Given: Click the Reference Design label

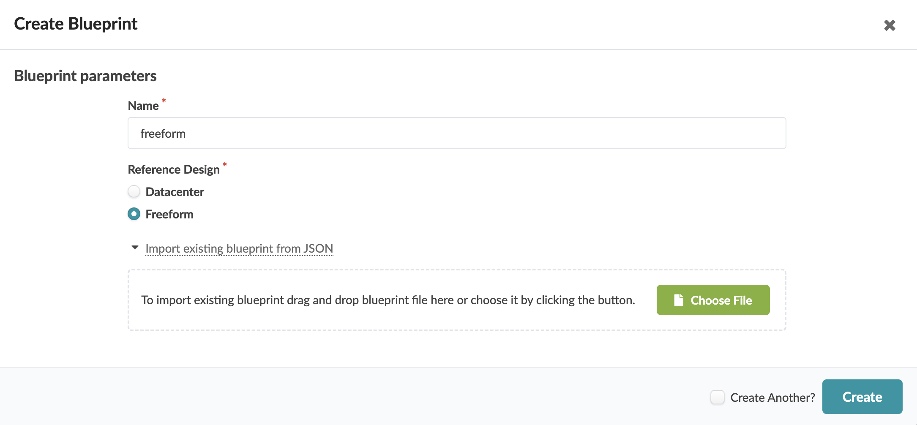Looking at the screenshot, I should pos(174,169).
